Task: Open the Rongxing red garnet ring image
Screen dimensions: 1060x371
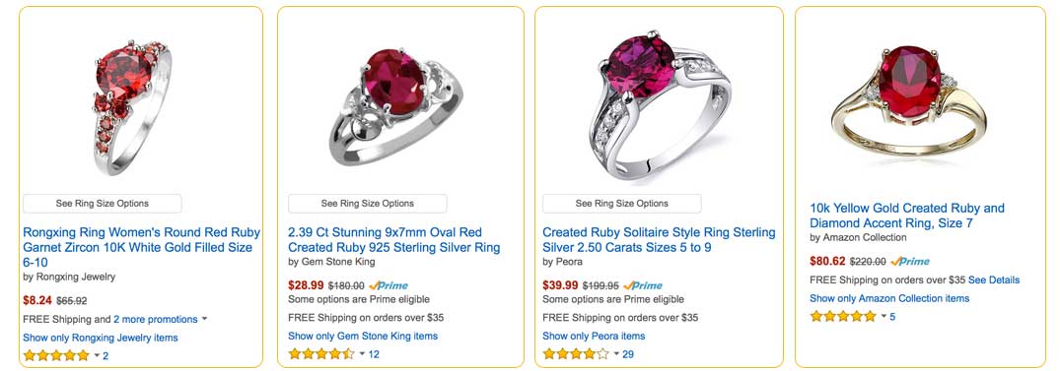Action: 132,108
